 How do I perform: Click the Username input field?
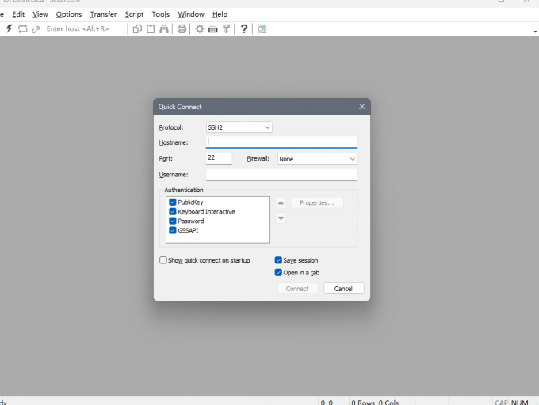click(x=281, y=175)
